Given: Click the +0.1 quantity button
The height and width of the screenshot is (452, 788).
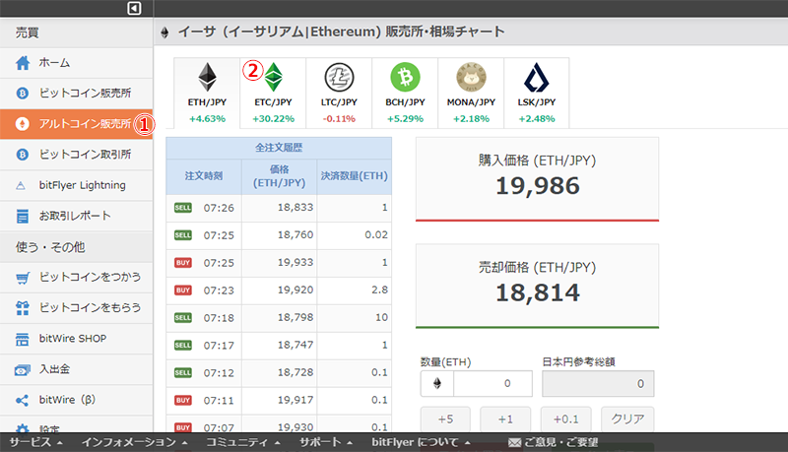Looking at the screenshot, I should pyautogui.click(x=565, y=419).
